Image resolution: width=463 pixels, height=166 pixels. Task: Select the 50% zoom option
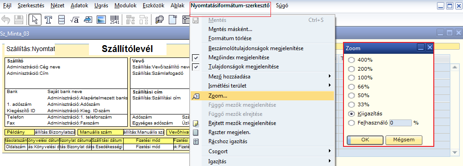click(x=351, y=96)
